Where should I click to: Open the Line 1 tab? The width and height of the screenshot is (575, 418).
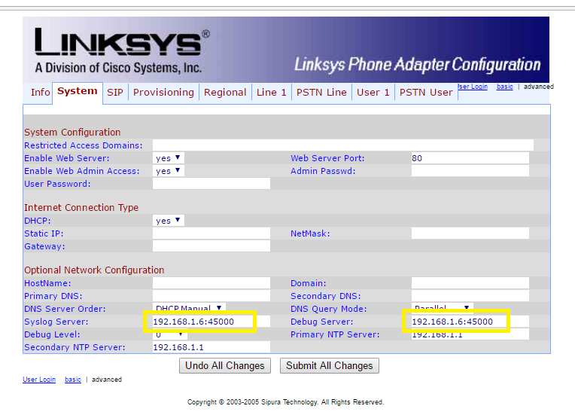click(272, 92)
